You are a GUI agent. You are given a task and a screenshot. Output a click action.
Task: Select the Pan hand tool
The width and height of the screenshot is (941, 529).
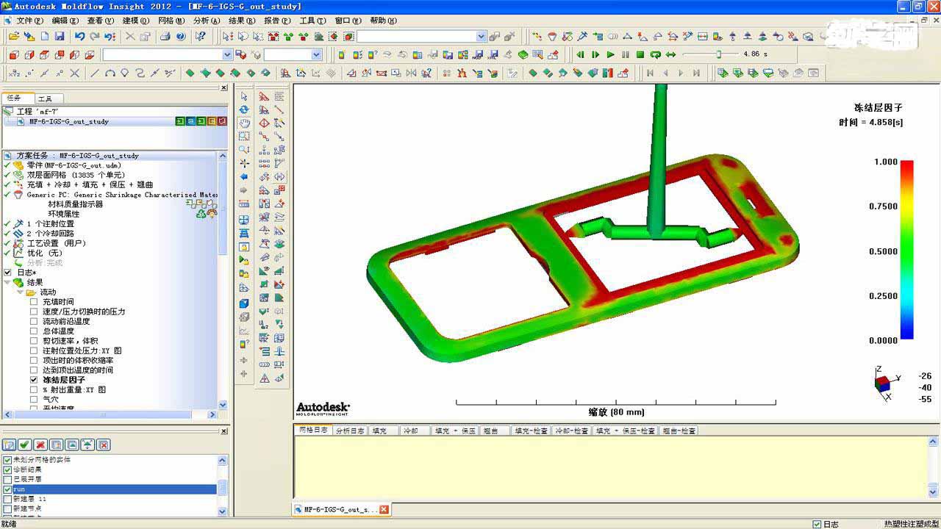[x=244, y=123]
